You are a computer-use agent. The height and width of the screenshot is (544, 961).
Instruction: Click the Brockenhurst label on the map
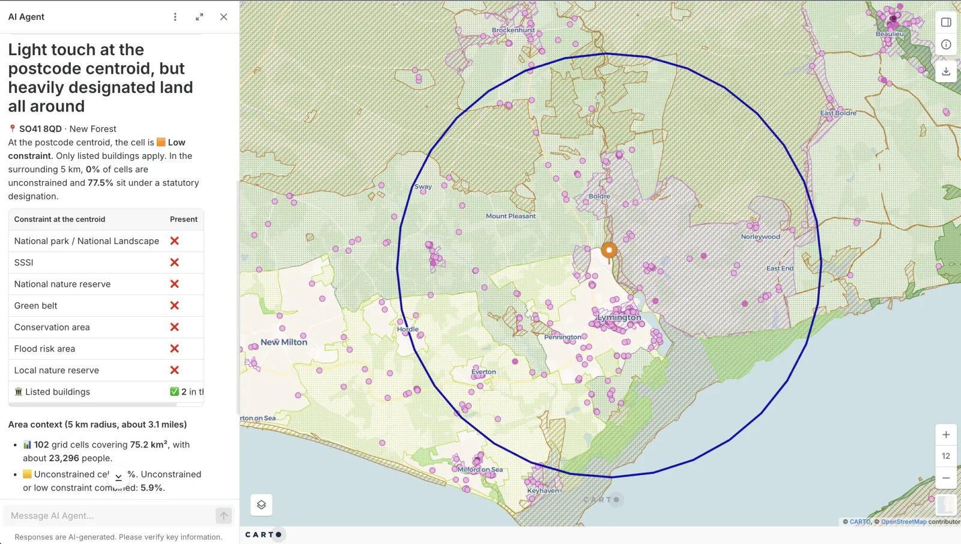(514, 30)
